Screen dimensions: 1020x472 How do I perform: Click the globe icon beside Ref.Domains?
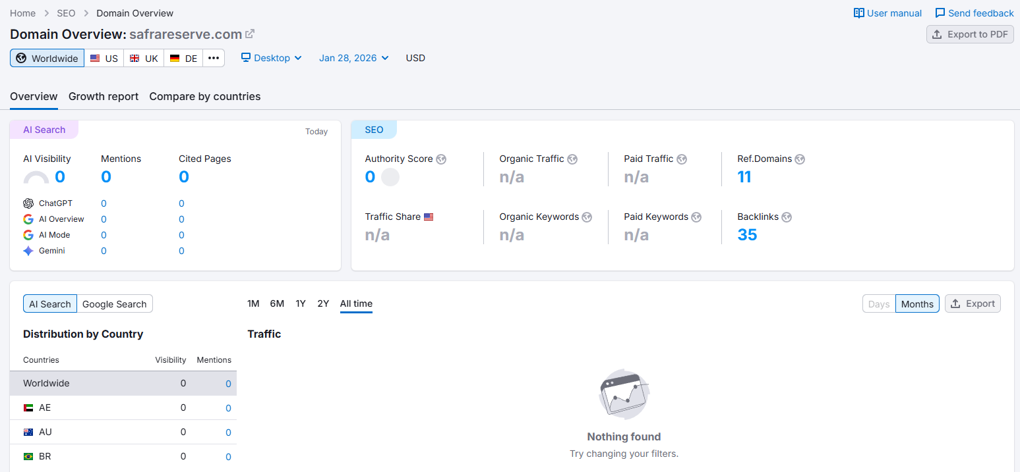[800, 159]
